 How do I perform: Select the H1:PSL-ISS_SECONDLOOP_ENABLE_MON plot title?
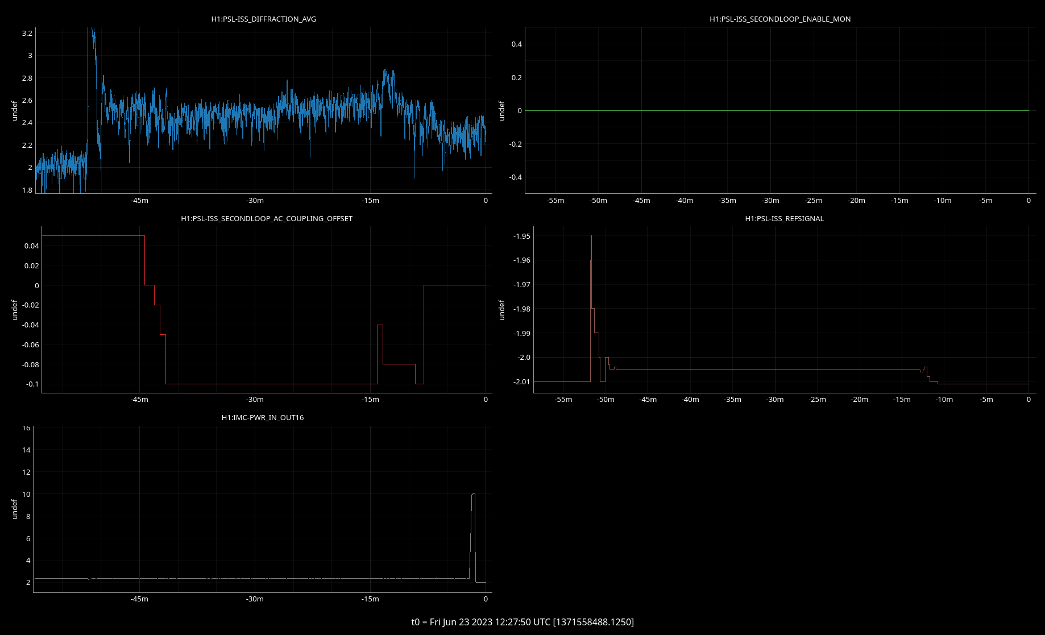point(780,19)
